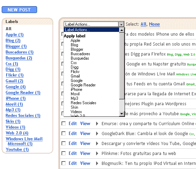Show iPhone (1) labeled posts
This screenshot has width=196, height=169.
point(16,98)
